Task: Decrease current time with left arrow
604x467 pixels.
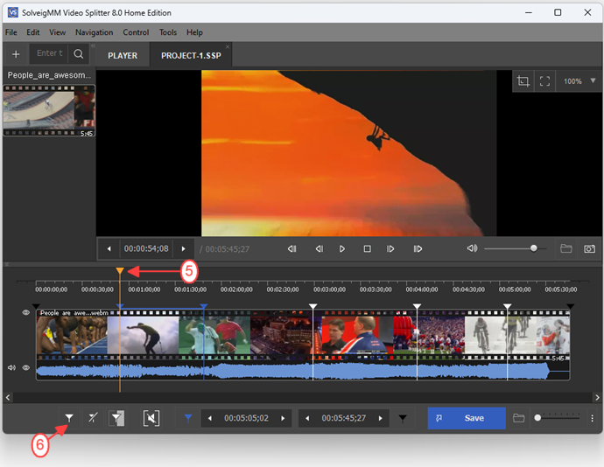Action: [109, 249]
